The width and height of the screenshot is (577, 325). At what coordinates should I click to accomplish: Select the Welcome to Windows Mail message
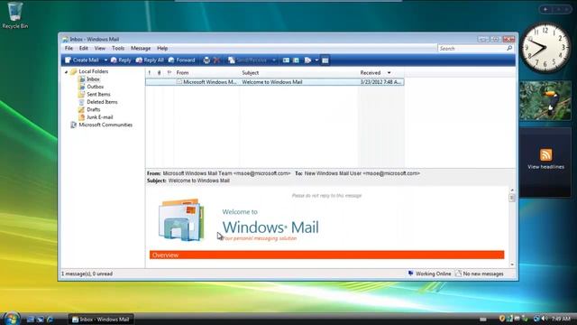tap(274, 82)
